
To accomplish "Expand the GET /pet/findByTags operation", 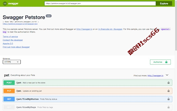I will [87, 107].
